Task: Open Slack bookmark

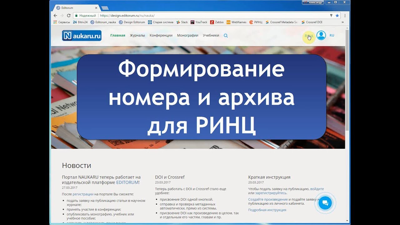Action: [x=182, y=22]
